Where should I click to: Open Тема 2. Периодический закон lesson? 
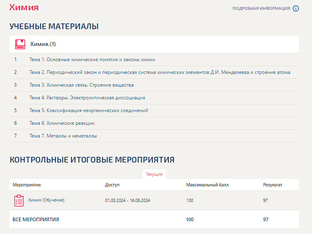coord(160,72)
